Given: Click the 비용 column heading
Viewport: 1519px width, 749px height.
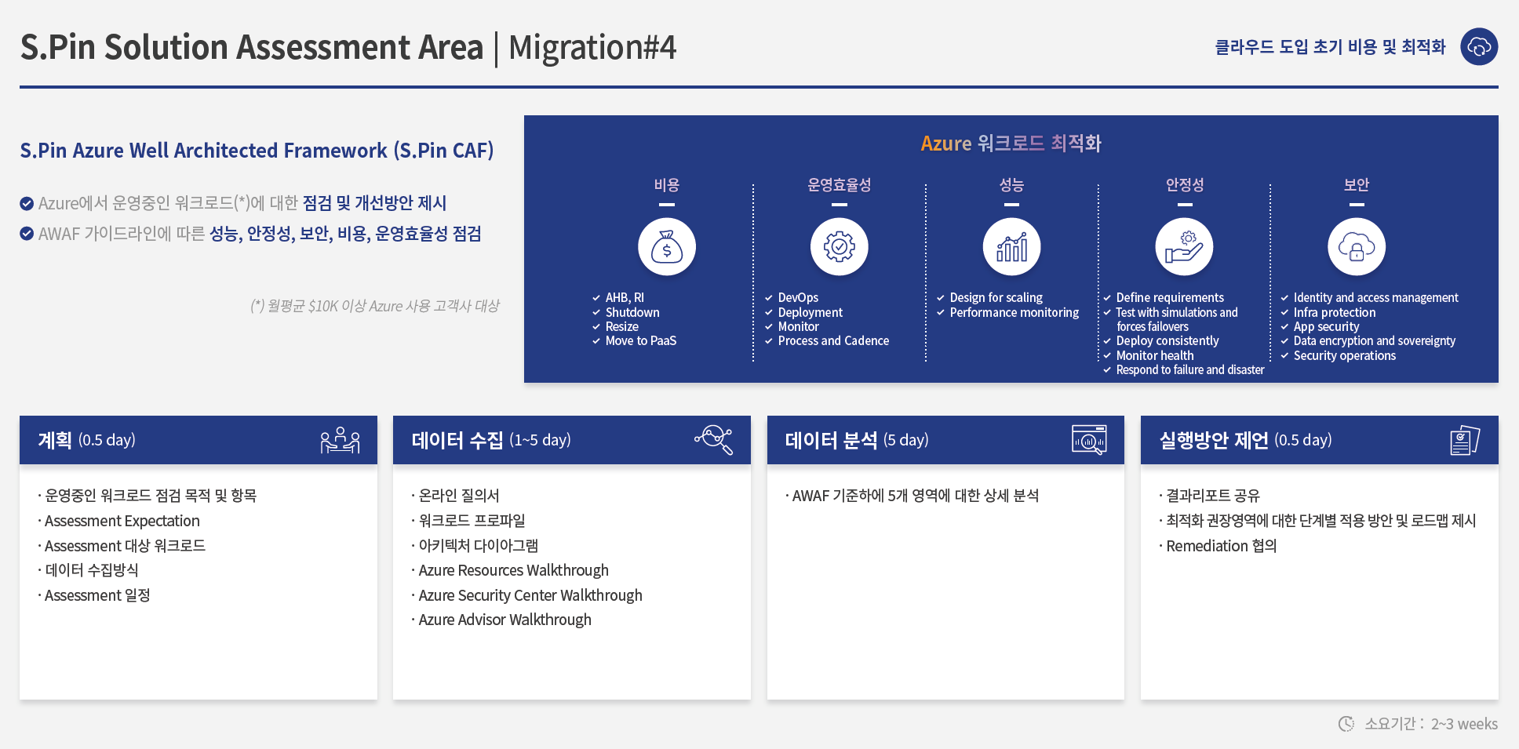Looking at the screenshot, I should pyautogui.click(x=667, y=185).
